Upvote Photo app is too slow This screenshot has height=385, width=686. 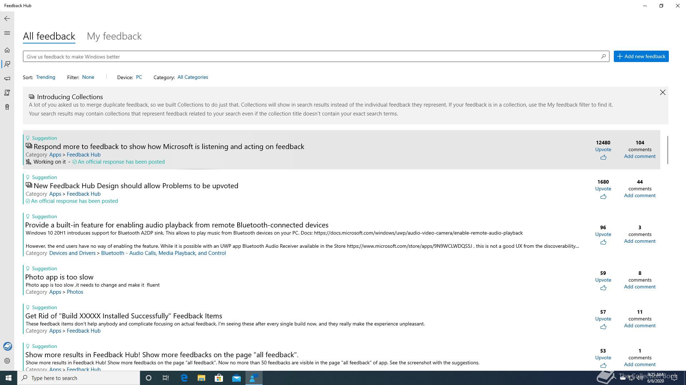point(603,280)
